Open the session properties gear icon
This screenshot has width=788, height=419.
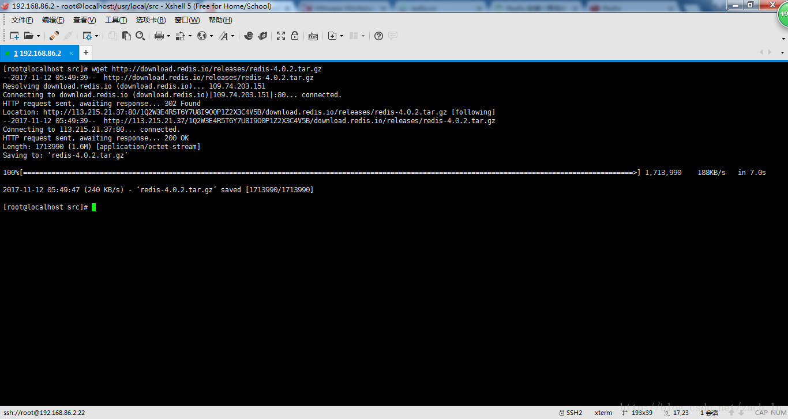tap(87, 36)
